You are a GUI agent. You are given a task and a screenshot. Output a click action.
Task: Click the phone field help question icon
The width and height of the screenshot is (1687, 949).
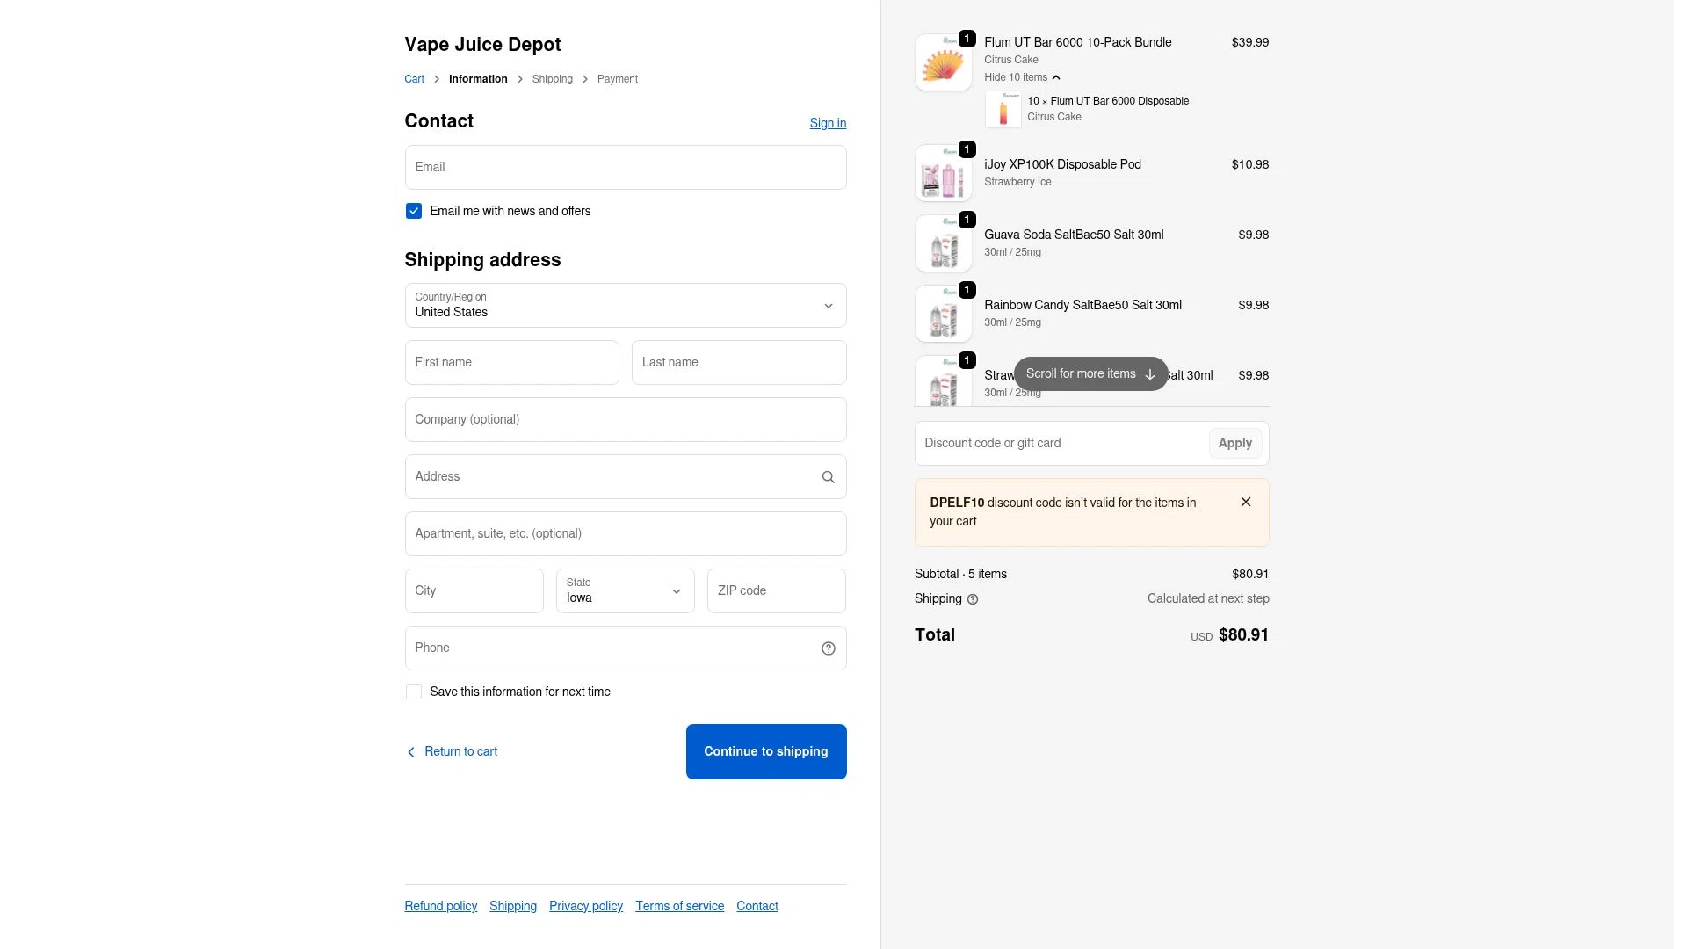tap(828, 648)
